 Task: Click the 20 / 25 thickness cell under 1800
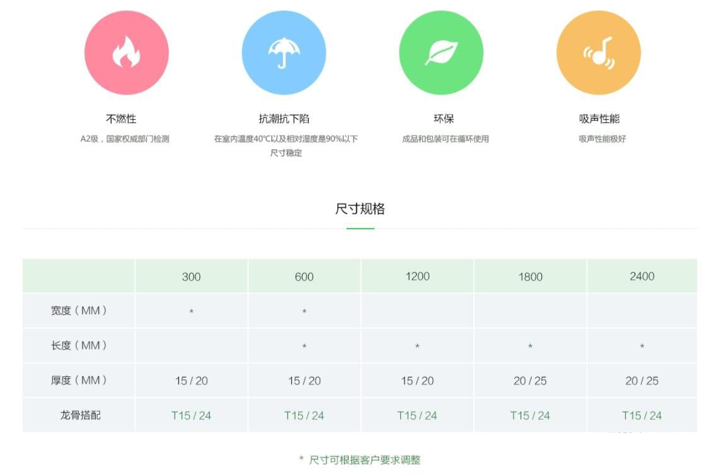click(x=529, y=381)
